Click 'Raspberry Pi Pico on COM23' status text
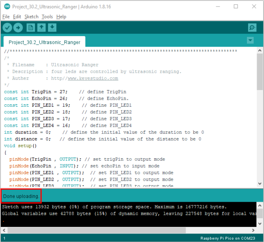The height and width of the screenshot is (242, 264). click(x=227, y=238)
